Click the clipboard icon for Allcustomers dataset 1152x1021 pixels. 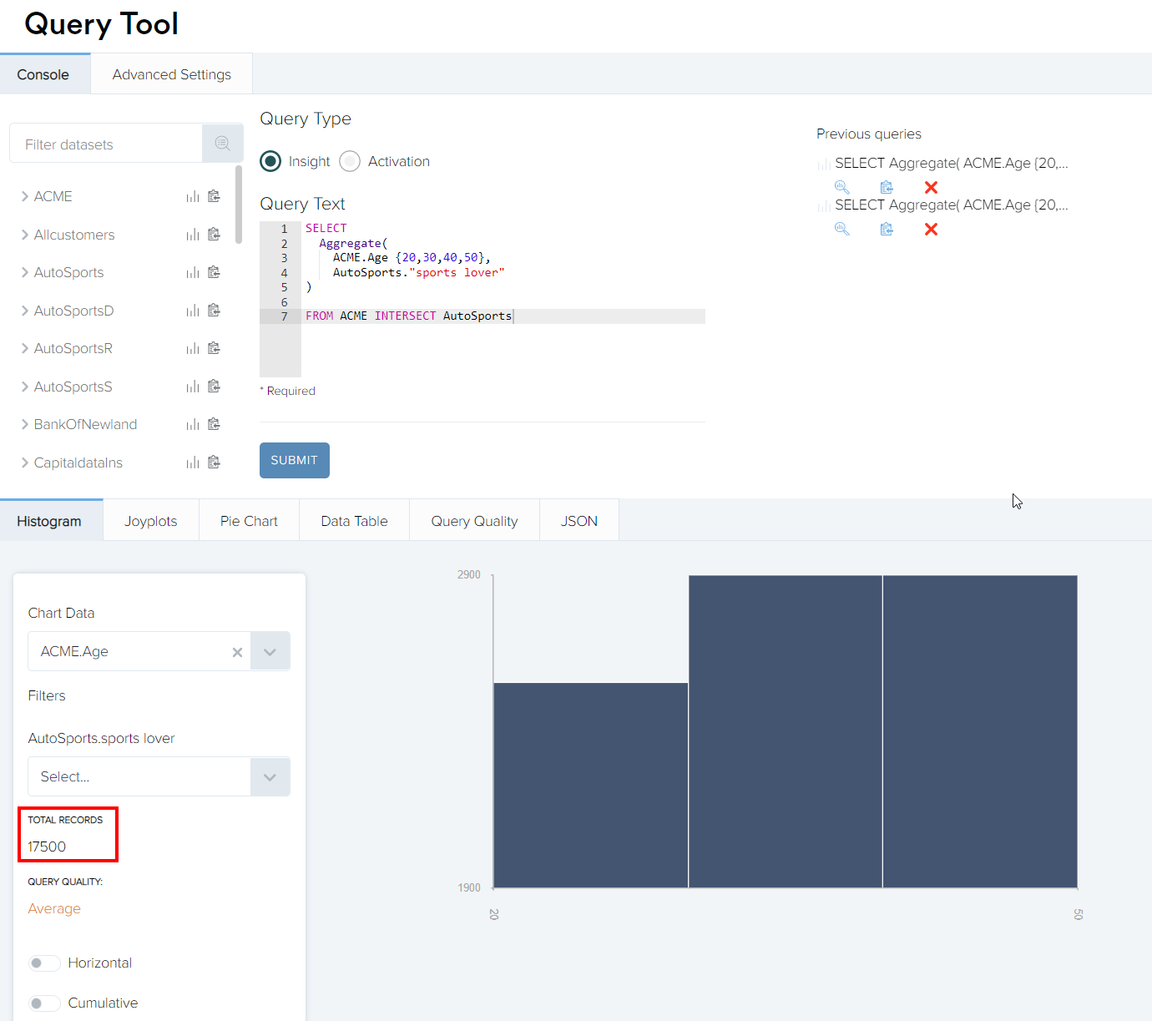tap(214, 235)
